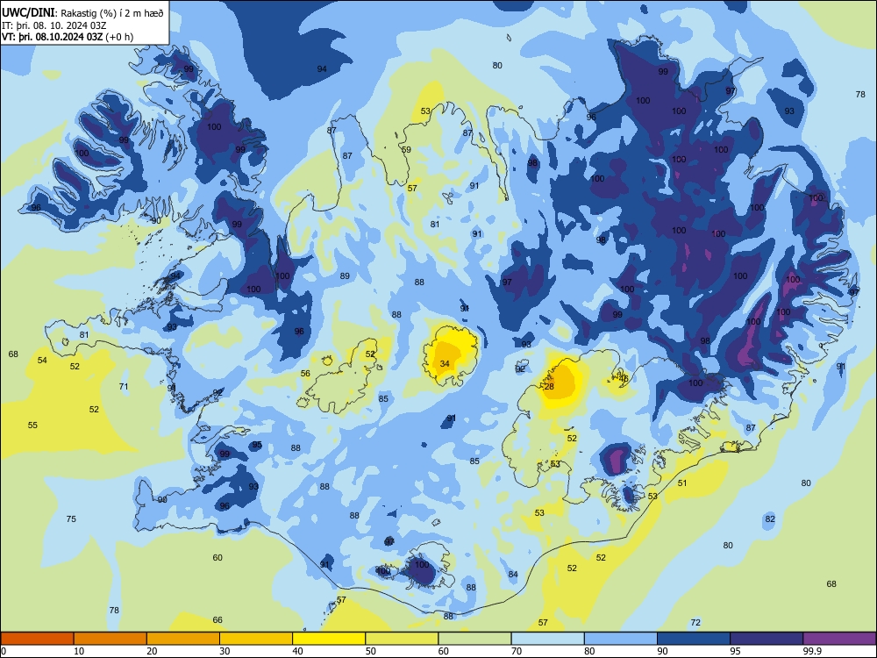877x658 pixels.
Task: Click the humidity value '95' on the map
Action: pyautogui.click(x=257, y=445)
